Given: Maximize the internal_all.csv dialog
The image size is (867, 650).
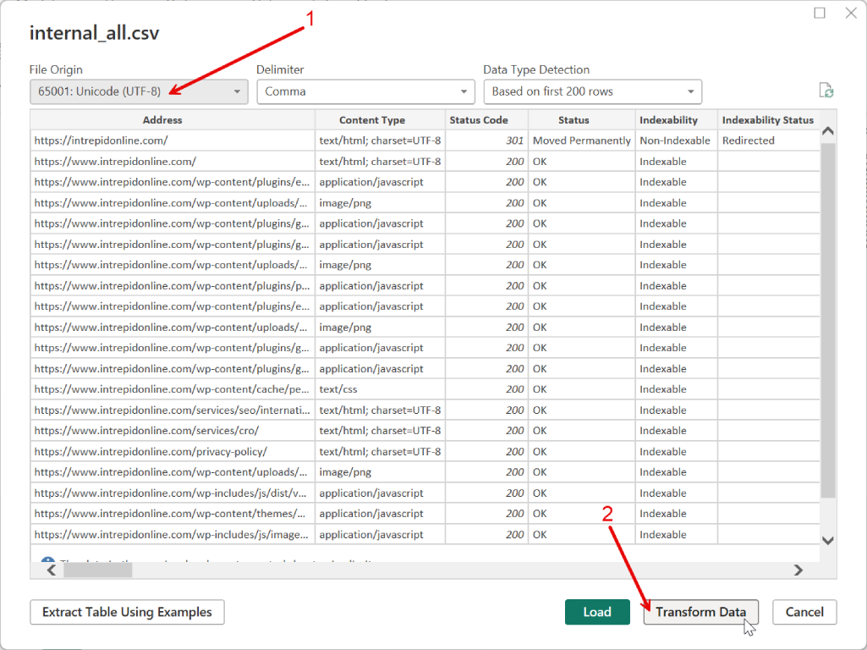Looking at the screenshot, I should point(820,13).
